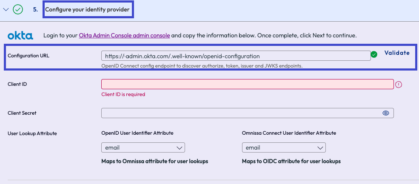Open the OpenID User Identifier Attribute dropdown
Screen dimensions: 419x184
click(143, 148)
